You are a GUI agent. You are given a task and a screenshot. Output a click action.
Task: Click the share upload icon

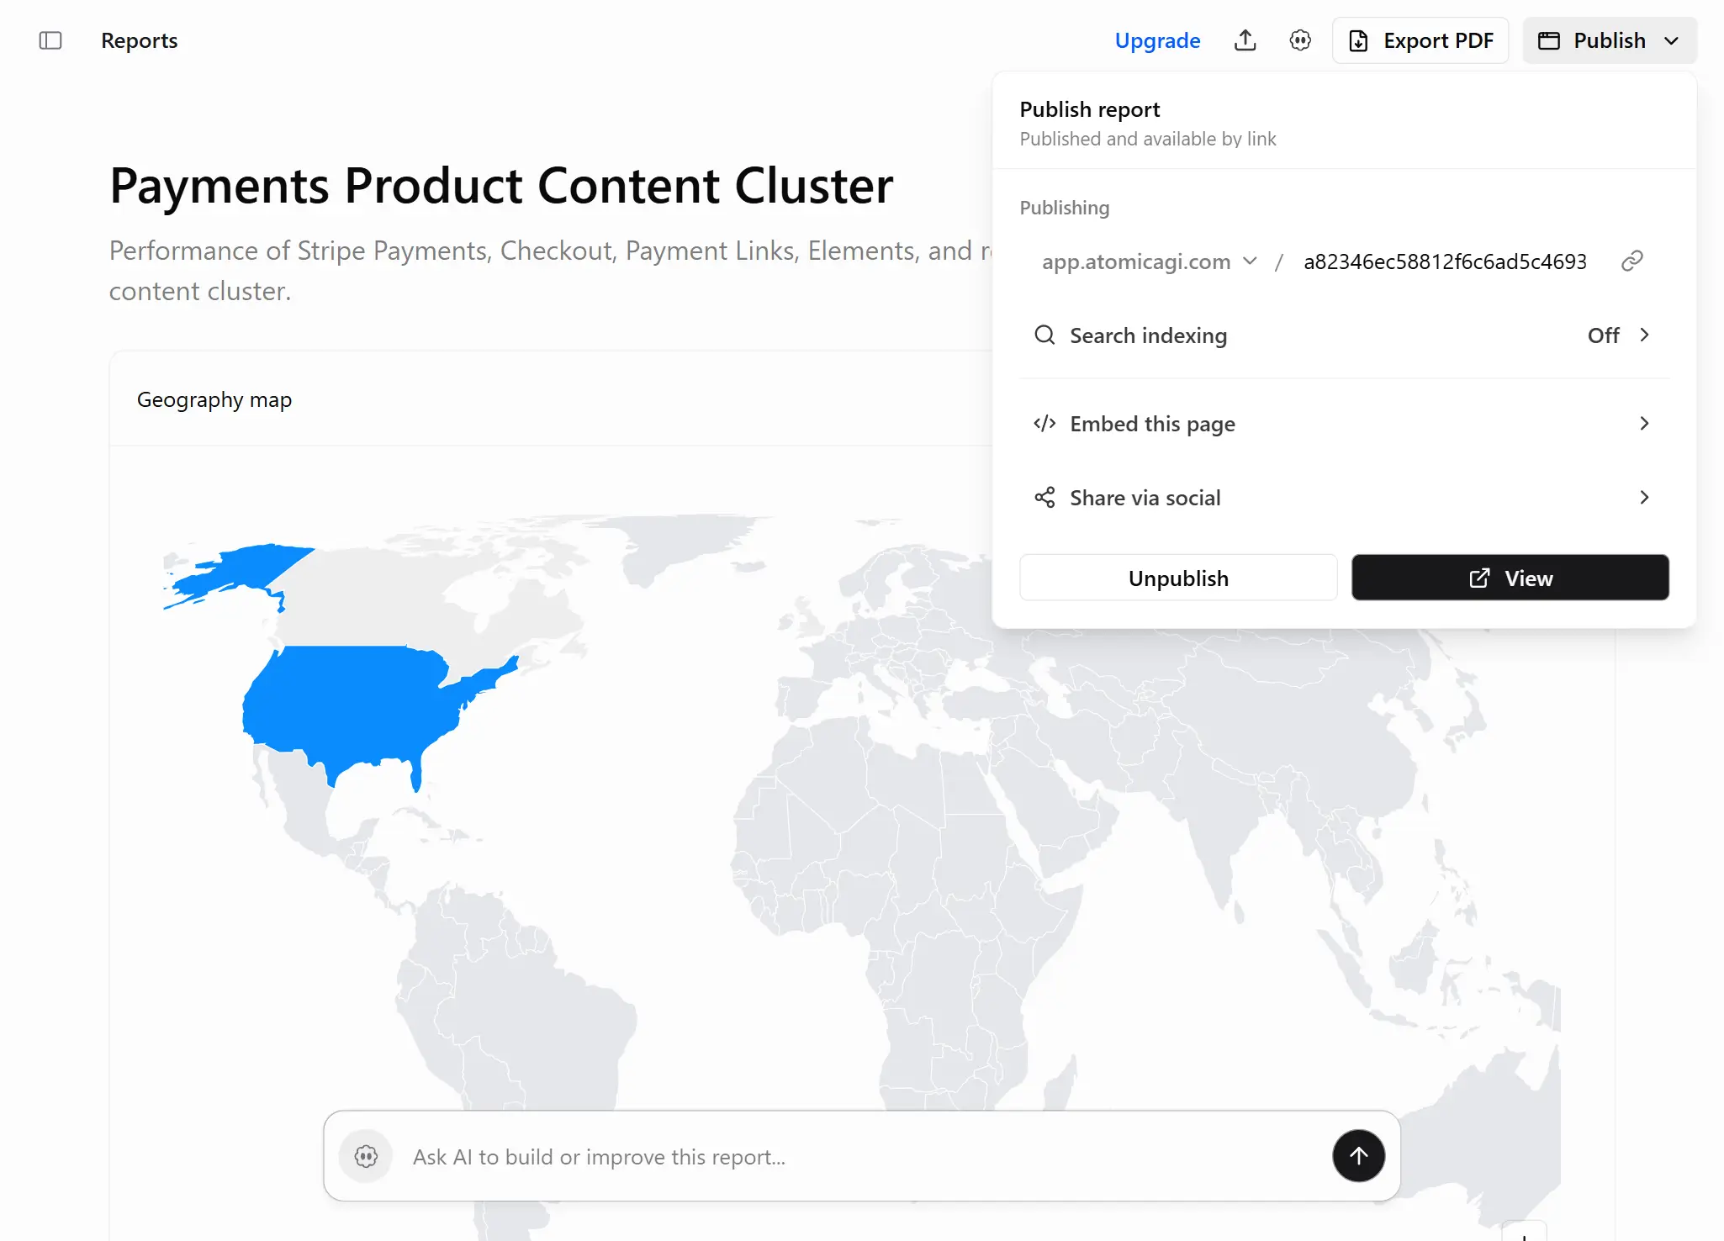coord(1245,40)
